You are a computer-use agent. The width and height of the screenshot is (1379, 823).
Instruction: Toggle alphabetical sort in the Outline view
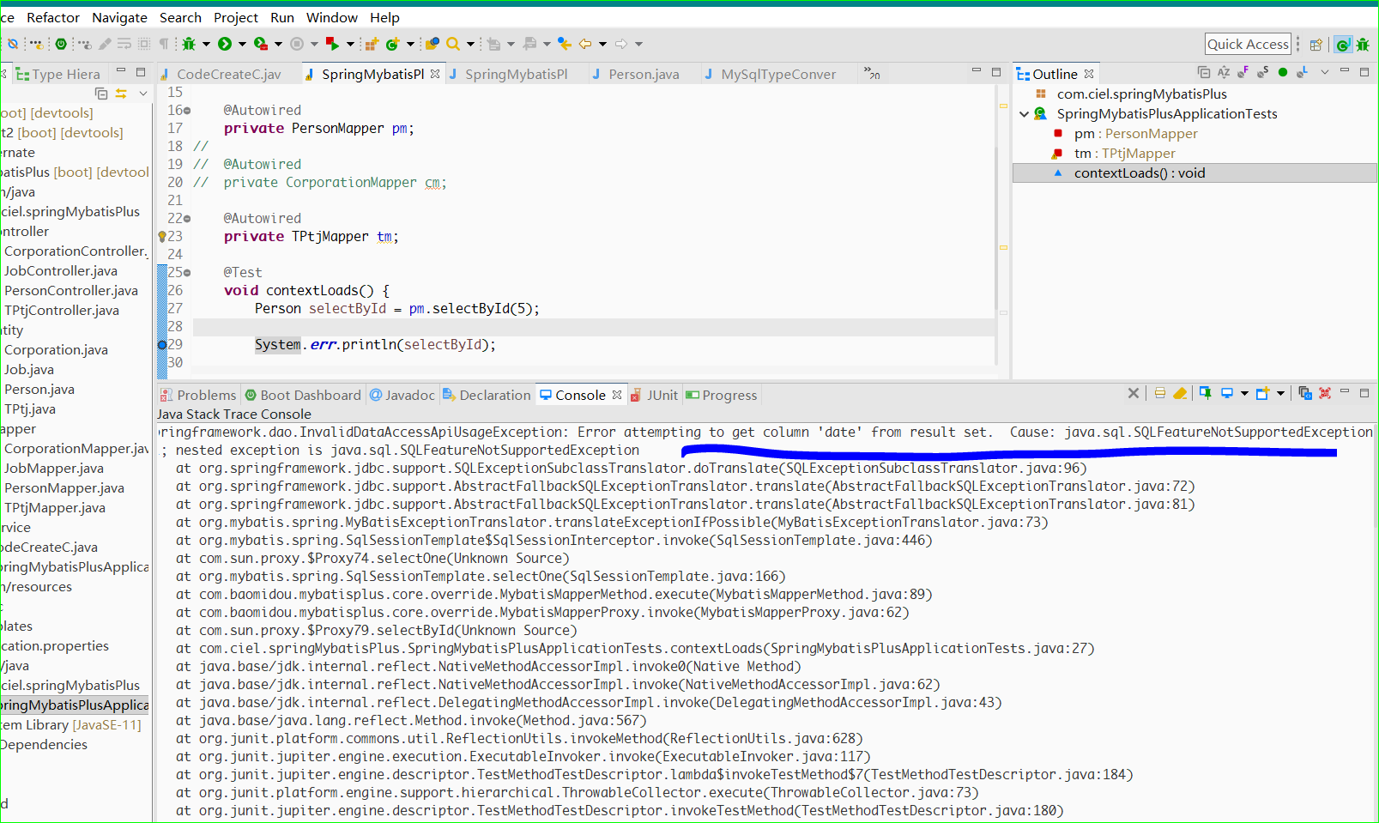(x=1224, y=74)
